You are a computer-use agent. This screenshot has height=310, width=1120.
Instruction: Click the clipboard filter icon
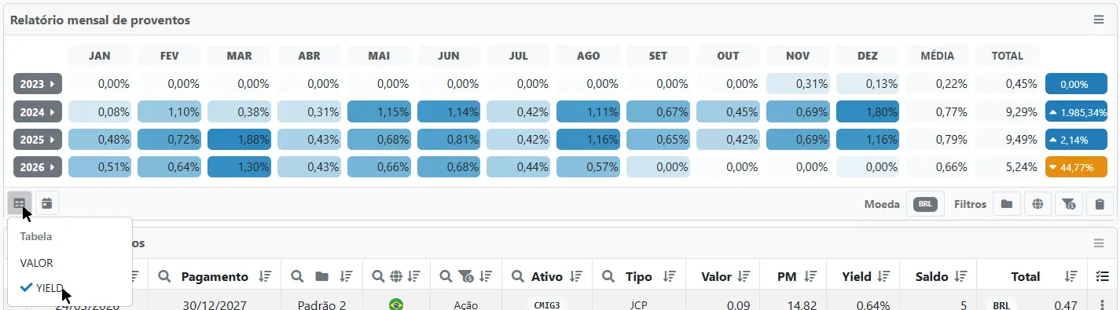[1100, 205]
